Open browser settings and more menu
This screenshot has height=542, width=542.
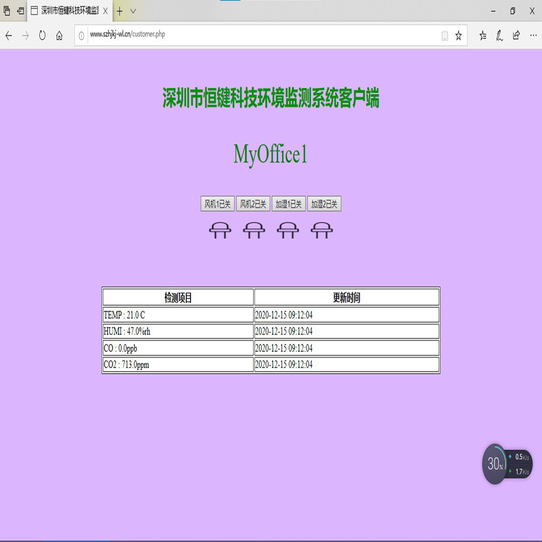(533, 36)
